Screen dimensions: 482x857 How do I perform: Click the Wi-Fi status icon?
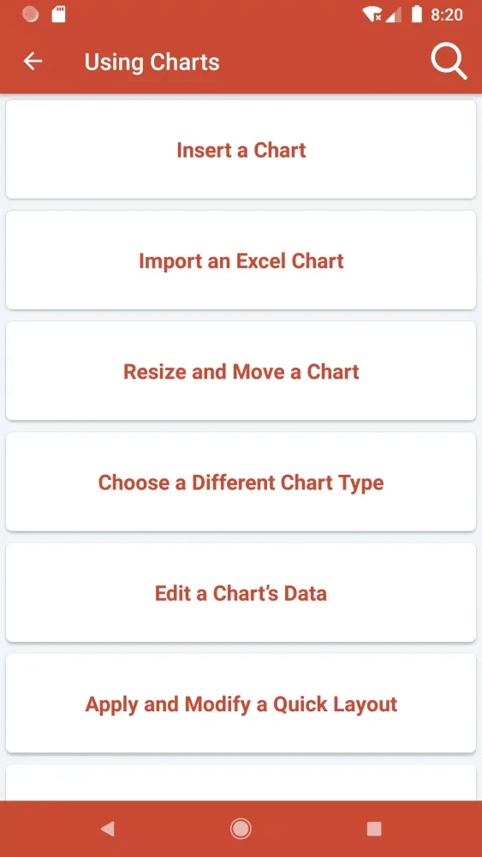point(372,15)
